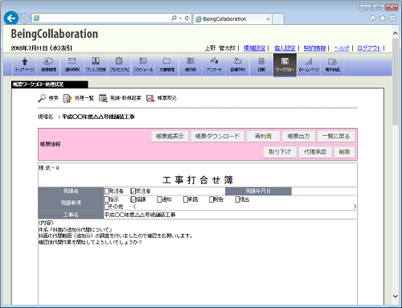The width and height of the screenshot is (402, 308).
Task: Toggle 発注者 checkbox
Action: point(106,191)
